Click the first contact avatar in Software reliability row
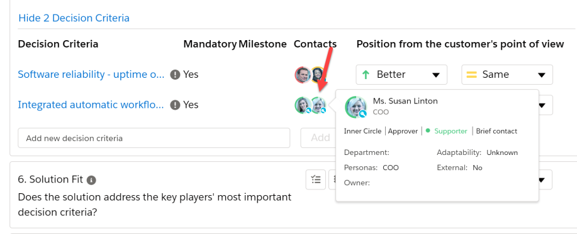The height and width of the screenshot is (234, 577). click(x=303, y=75)
